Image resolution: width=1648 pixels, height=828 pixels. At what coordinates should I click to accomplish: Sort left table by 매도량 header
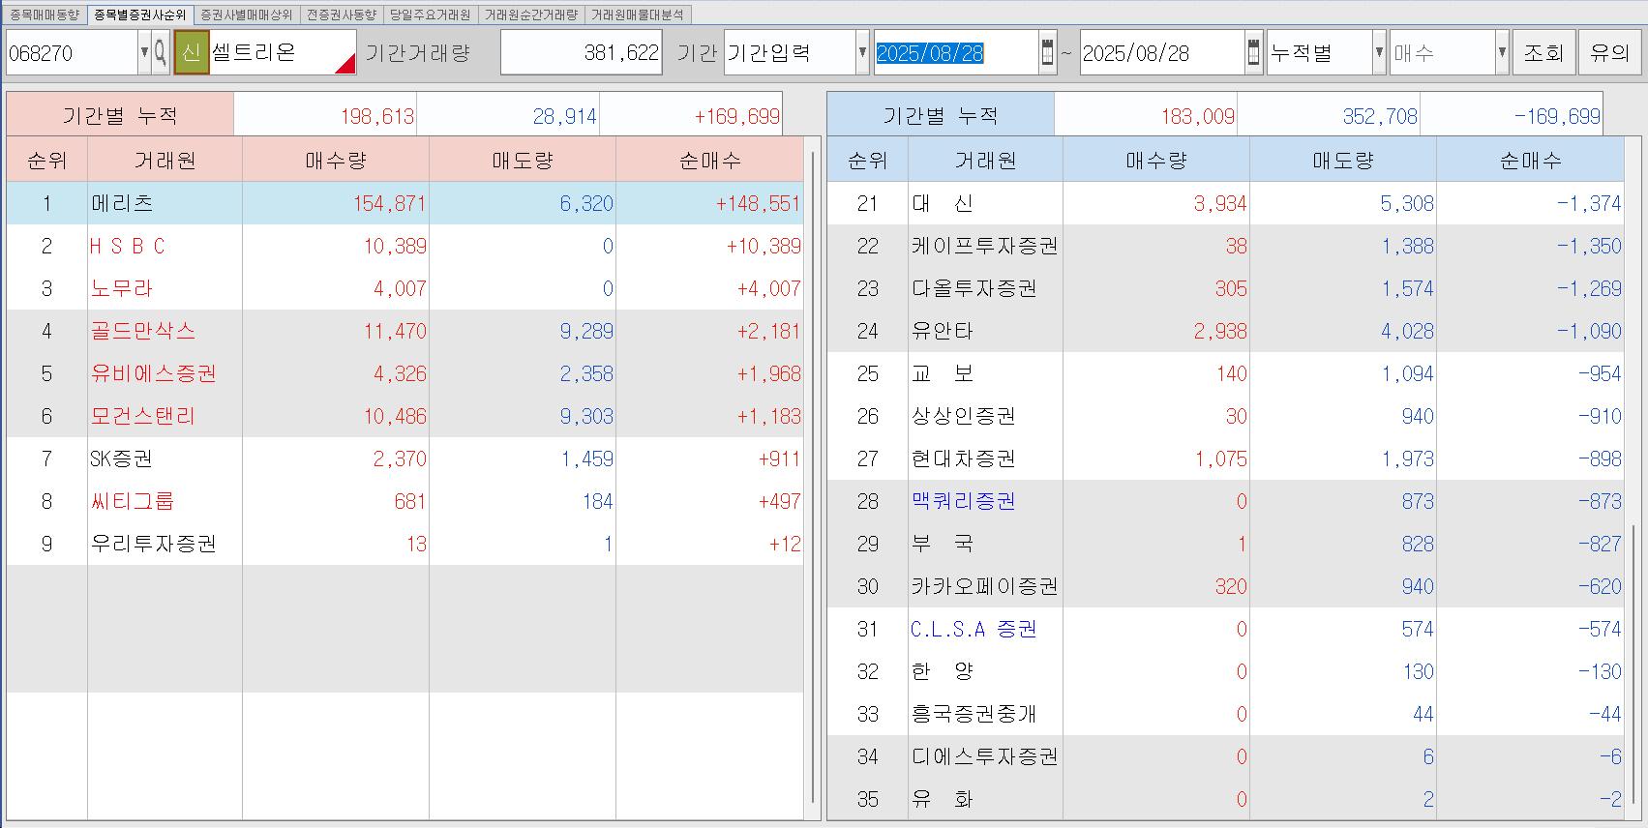click(523, 161)
